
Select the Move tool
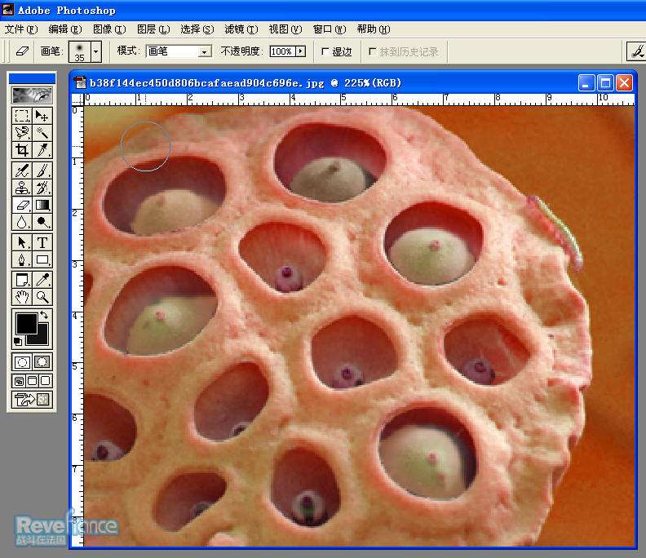point(42,116)
